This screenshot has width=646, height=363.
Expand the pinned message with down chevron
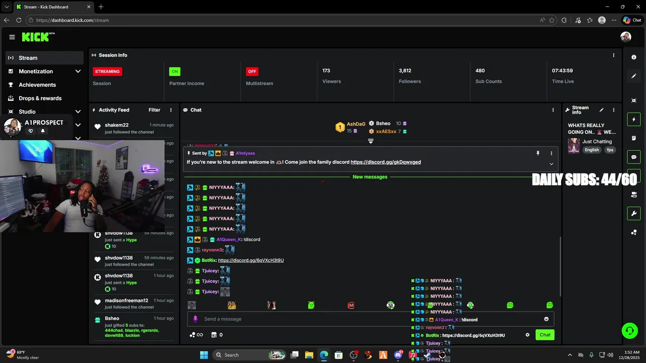click(551, 164)
